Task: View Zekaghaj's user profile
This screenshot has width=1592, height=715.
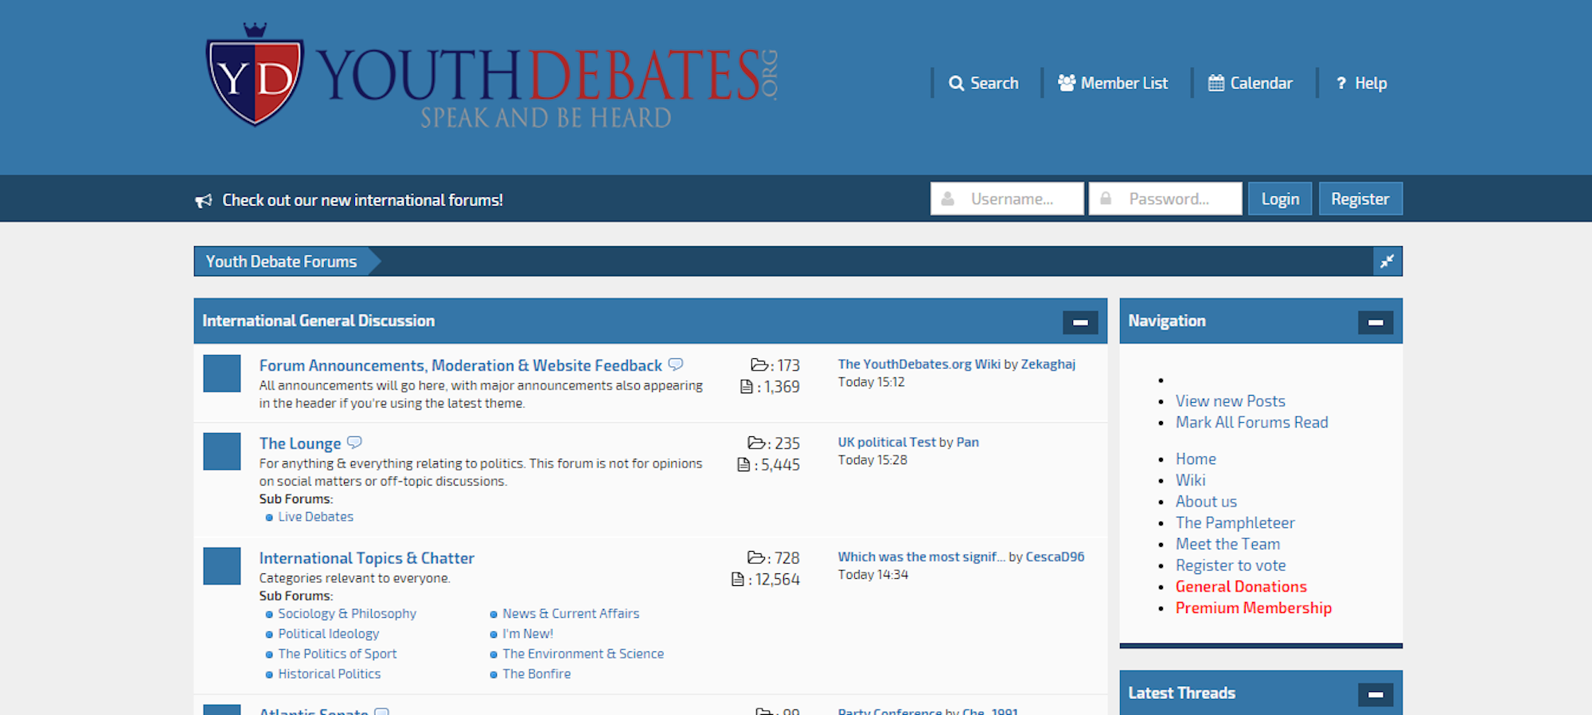Action: click(x=1048, y=364)
